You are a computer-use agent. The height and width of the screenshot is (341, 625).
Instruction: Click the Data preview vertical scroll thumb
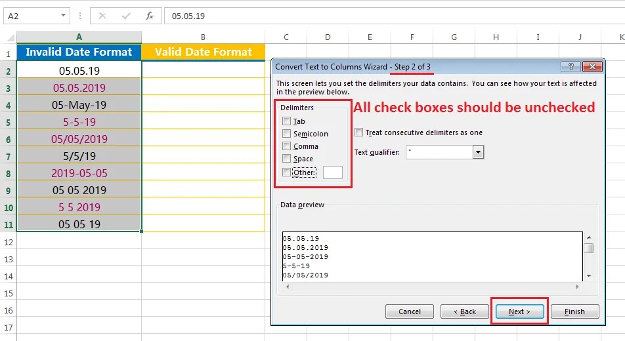(589, 248)
